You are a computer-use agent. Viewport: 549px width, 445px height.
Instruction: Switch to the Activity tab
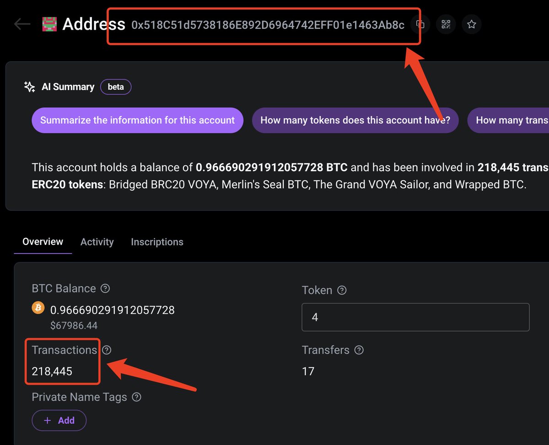point(97,242)
